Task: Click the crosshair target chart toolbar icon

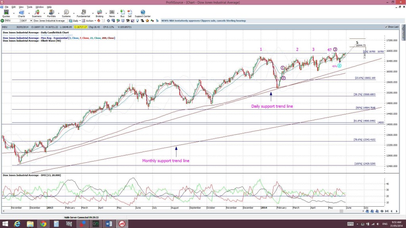Action: click(x=108, y=21)
